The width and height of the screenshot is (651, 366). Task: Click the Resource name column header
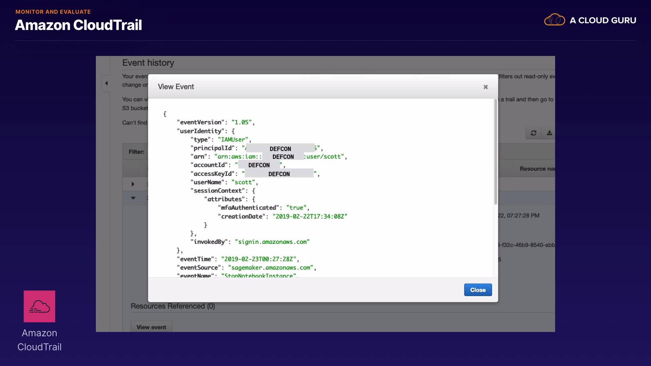pos(537,169)
